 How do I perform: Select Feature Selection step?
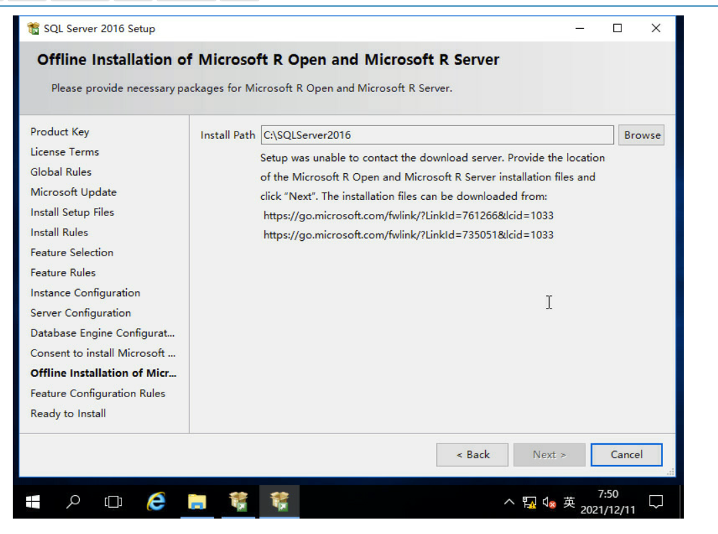(x=72, y=252)
